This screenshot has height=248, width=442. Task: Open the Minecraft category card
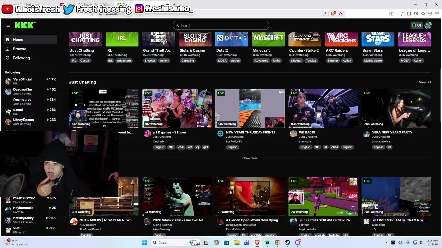coord(268,39)
